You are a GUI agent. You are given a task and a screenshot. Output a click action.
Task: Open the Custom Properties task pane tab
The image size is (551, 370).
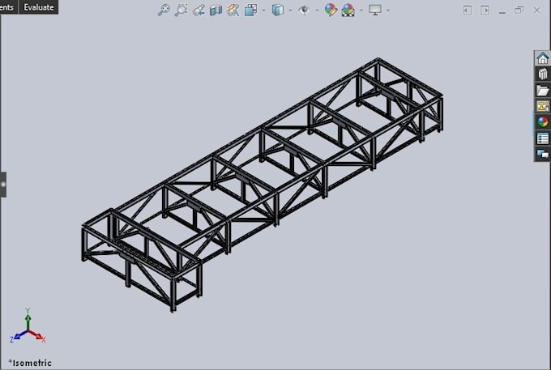(543, 138)
